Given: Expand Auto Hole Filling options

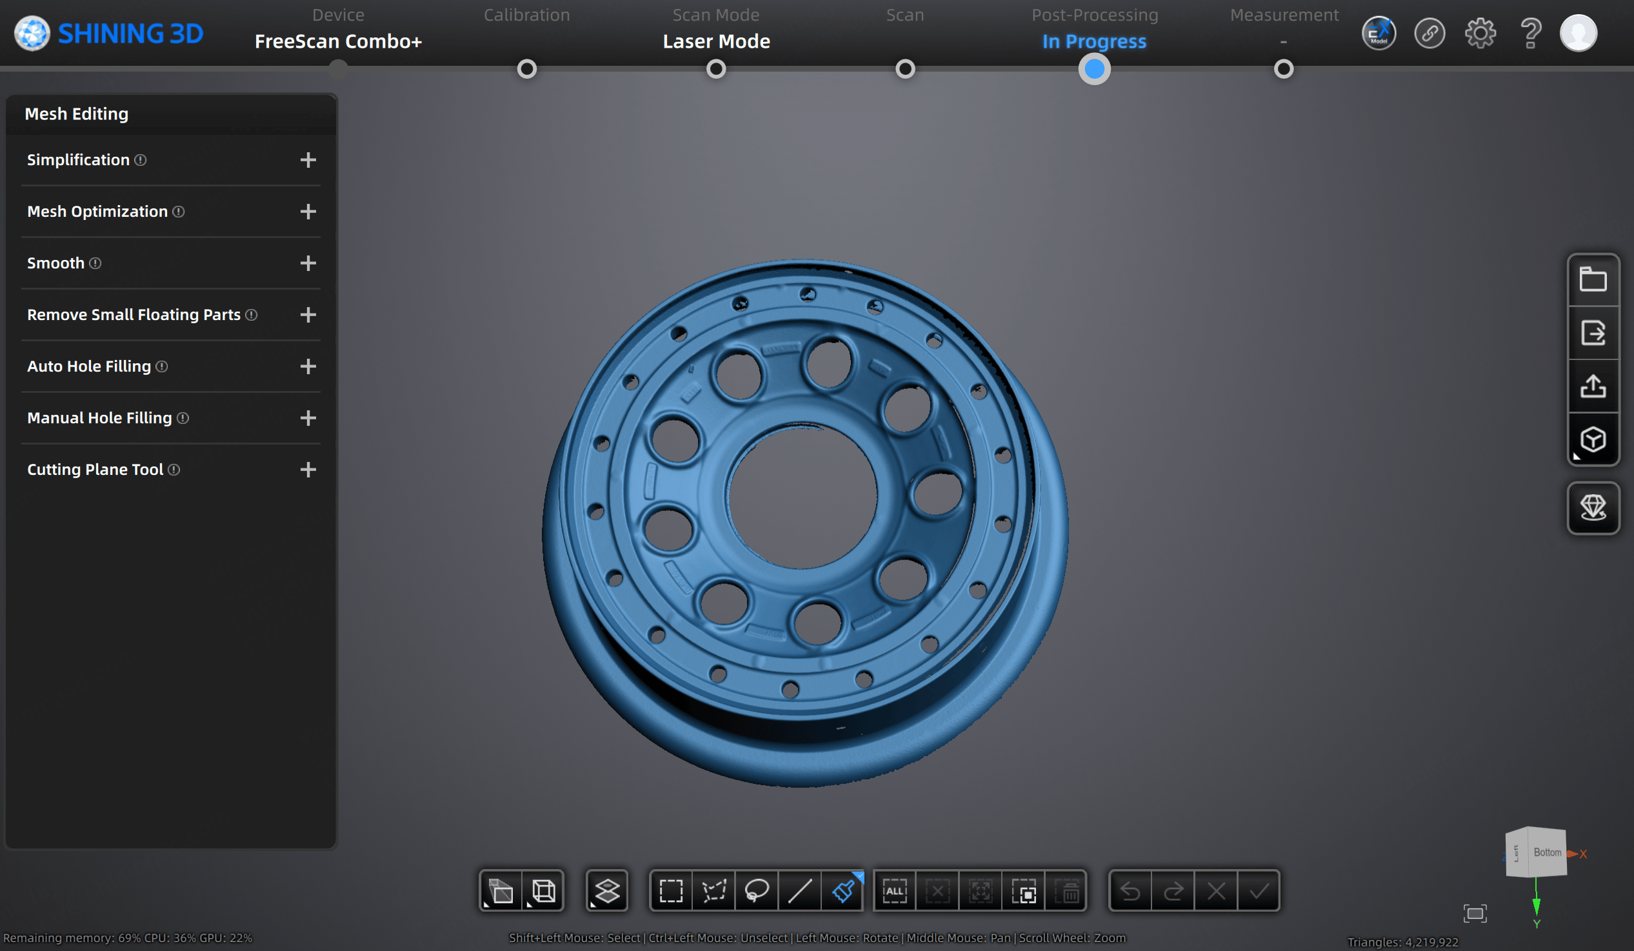Looking at the screenshot, I should tap(308, 366).
